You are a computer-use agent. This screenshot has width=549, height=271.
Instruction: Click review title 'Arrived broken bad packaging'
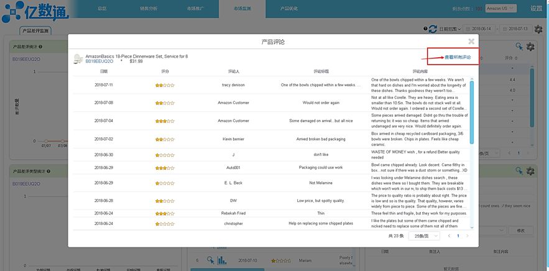(321, 139)
